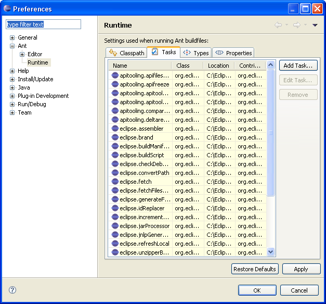Select Editor in the preferences tree

tap(35, 54)
